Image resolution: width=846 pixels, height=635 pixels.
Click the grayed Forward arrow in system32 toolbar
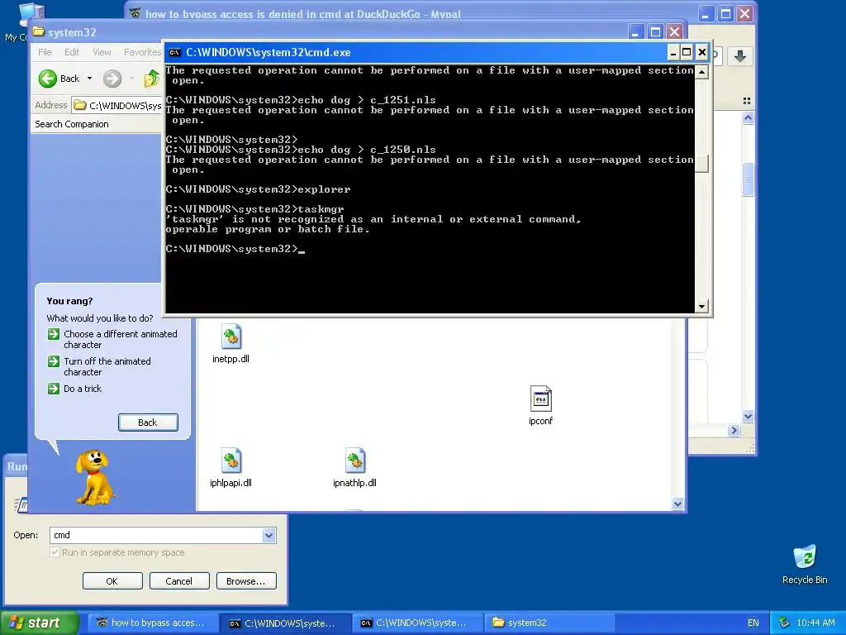click(x=112, y=79)
